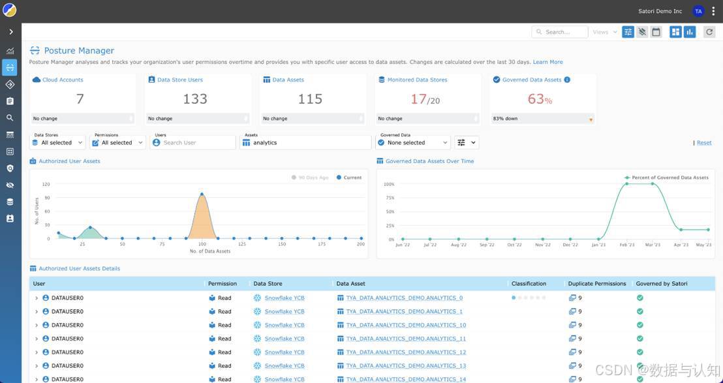Open the table-rows icon in sidebar
The height and width of the screenshot is (383, 723).
(x=10, y=134)
